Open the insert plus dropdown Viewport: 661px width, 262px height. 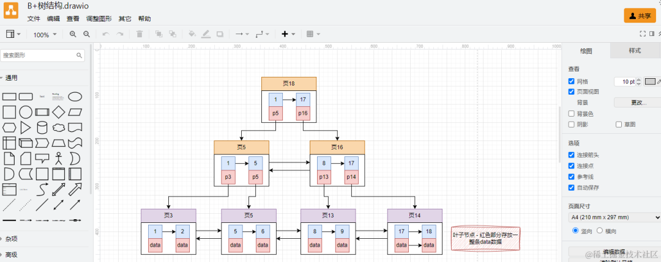pos(288,34)
